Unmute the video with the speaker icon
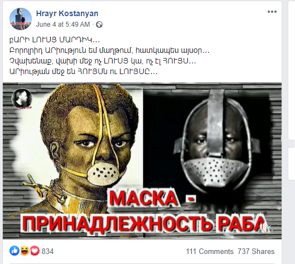This screenshot has width=295, height=264. [x=265, y=227]
